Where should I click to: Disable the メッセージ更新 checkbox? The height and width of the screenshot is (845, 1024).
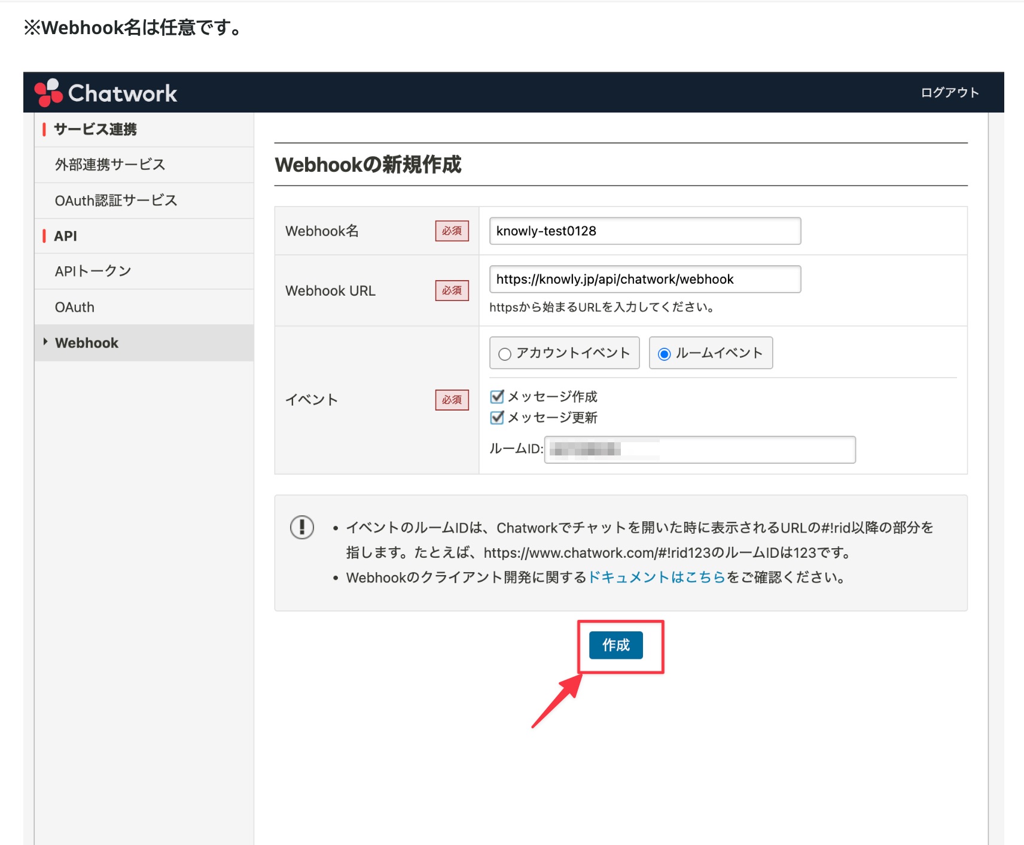tap(496, 418)
